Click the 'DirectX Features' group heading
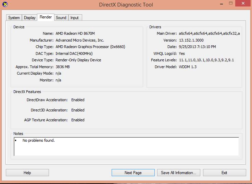Image resolution: width=252 pixels, height=184 pixels. pos(27,92)
